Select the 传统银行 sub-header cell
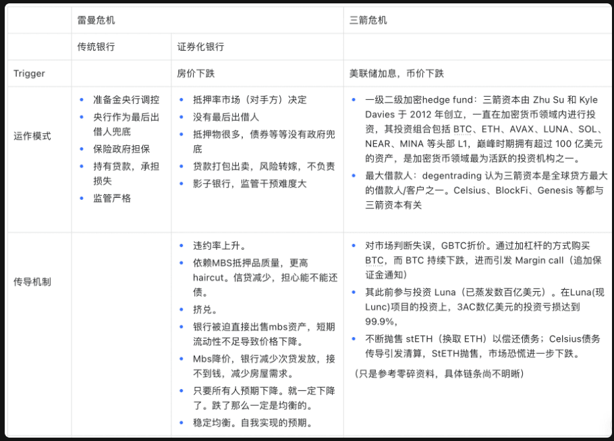This screenshot has width=614, height=441. pyautogui.click(x=121, y=47)
